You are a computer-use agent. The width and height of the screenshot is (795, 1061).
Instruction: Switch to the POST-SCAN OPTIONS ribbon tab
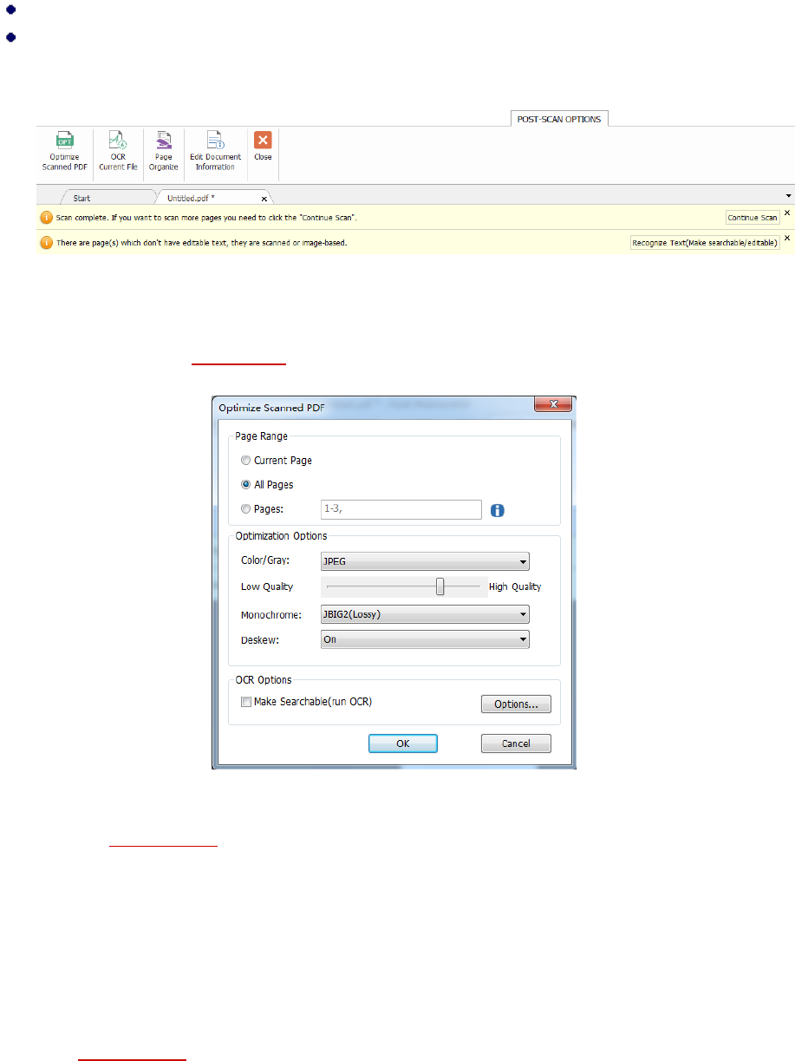click(x=559, y=119)
